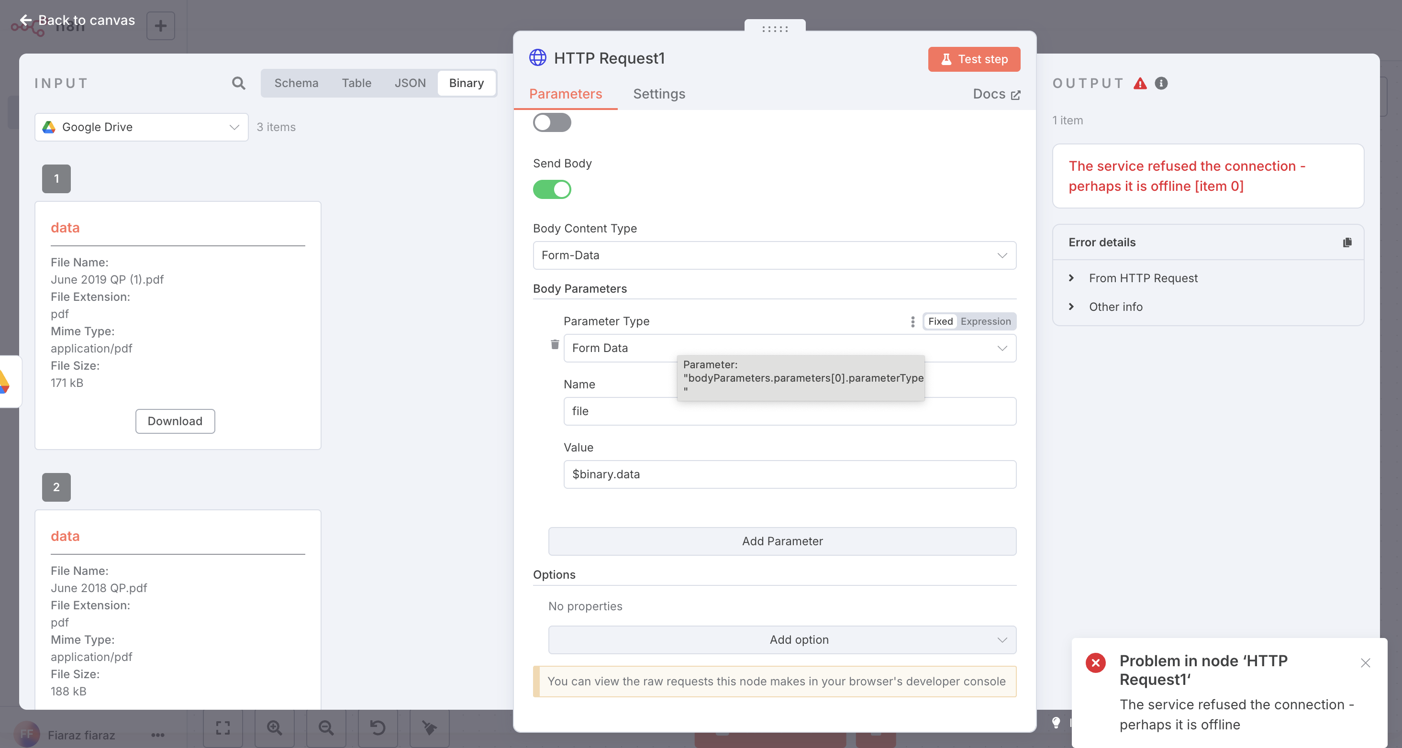Click the Add Parameter button
Image resolution: width=1402 pixels, height=748 pixels.
[x=781, y=541]
